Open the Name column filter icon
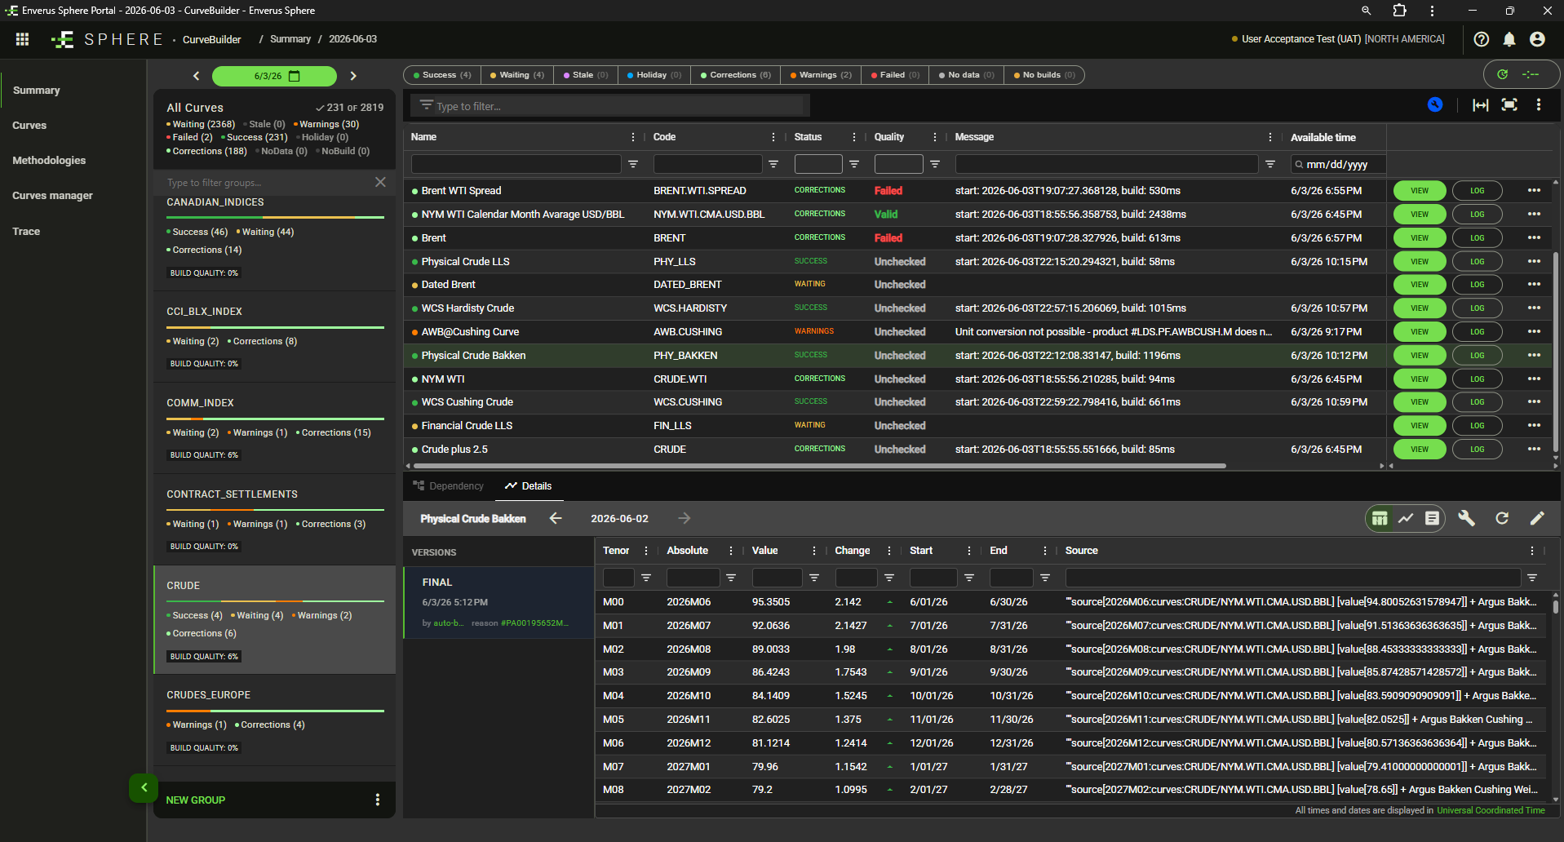 [x=633, y=164]
